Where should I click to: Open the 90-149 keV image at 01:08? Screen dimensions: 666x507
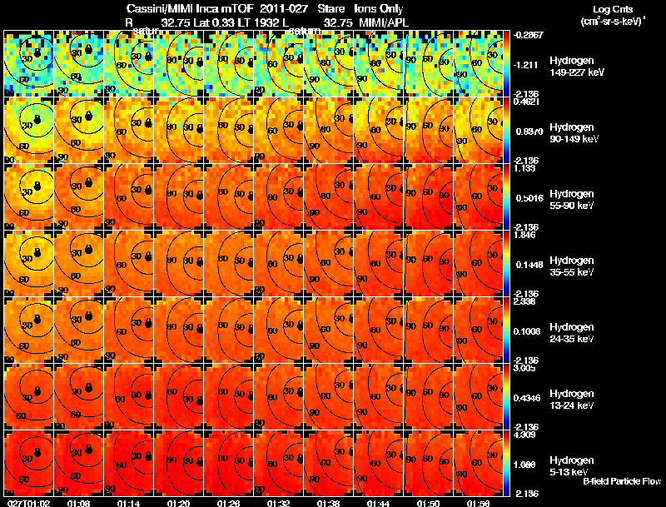pyautogui.click(x=78, y=130)
